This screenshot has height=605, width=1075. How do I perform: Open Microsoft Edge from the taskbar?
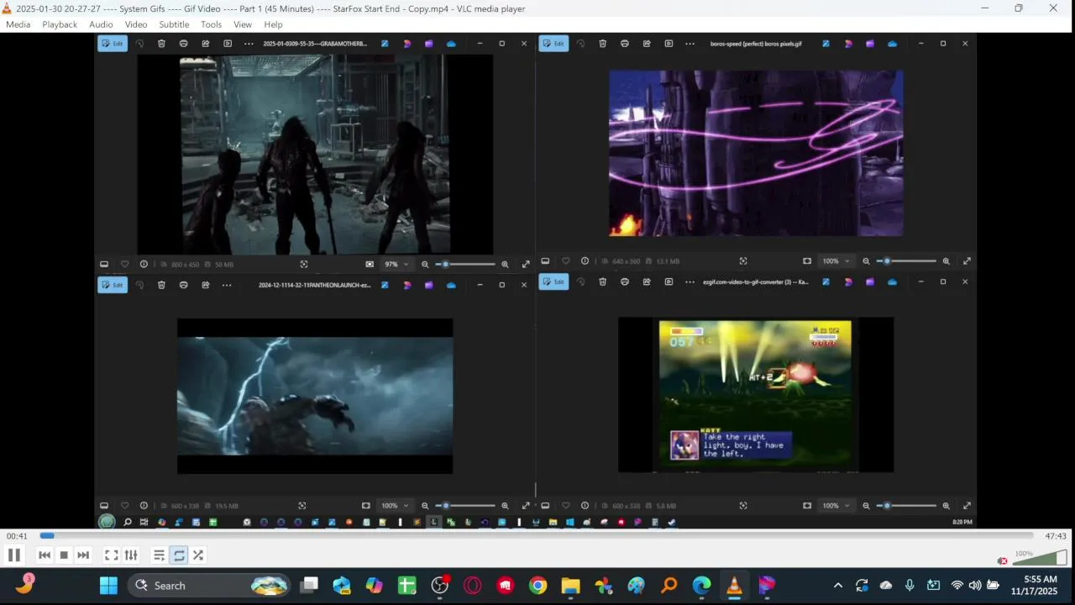(702, 586)
